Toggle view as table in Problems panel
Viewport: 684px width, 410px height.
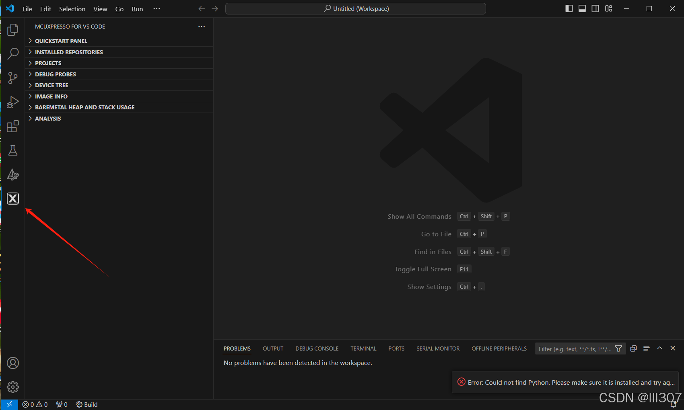point(646,348)
